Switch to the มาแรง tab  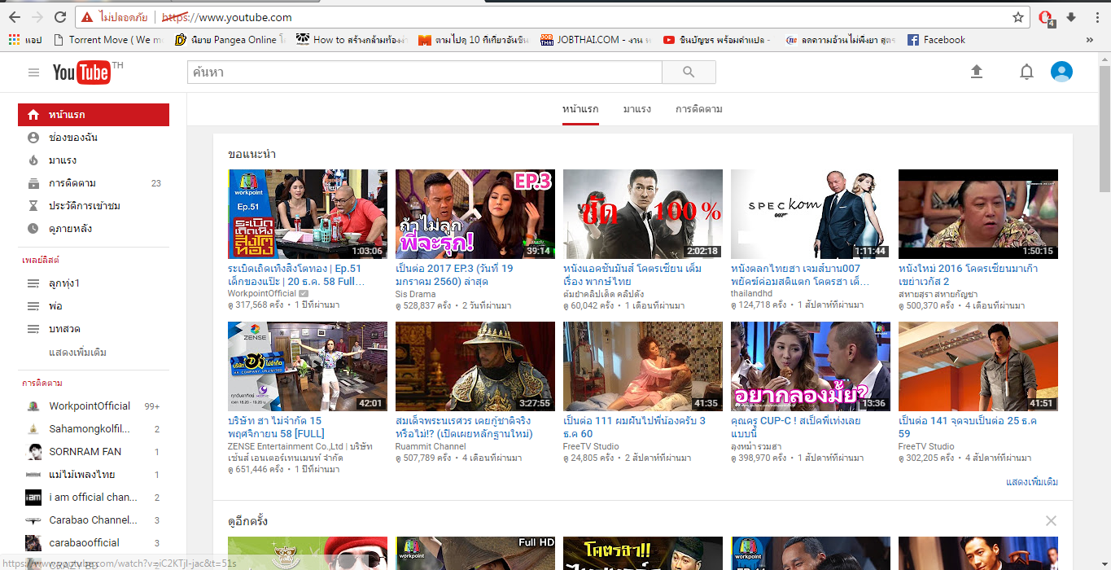(x=636, y=109)
